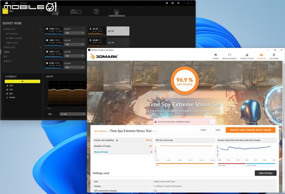Open the kebab menu for temperature #2 sensor

click(127, 40)
